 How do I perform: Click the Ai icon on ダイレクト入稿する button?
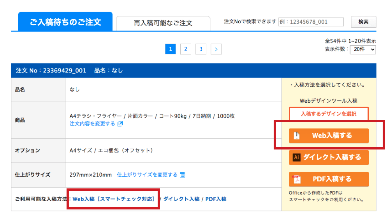297,157
